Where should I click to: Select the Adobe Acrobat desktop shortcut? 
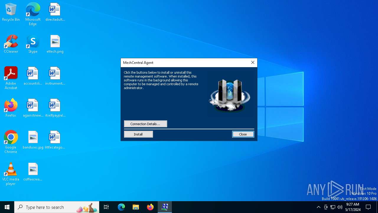click(11, 78)
